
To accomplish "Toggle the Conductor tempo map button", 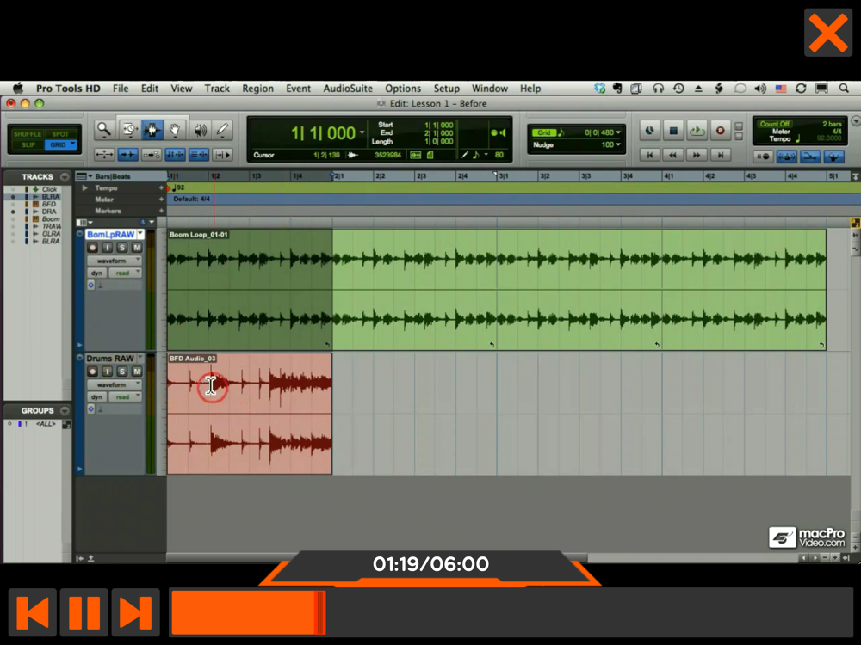I will tap(833, 157).
